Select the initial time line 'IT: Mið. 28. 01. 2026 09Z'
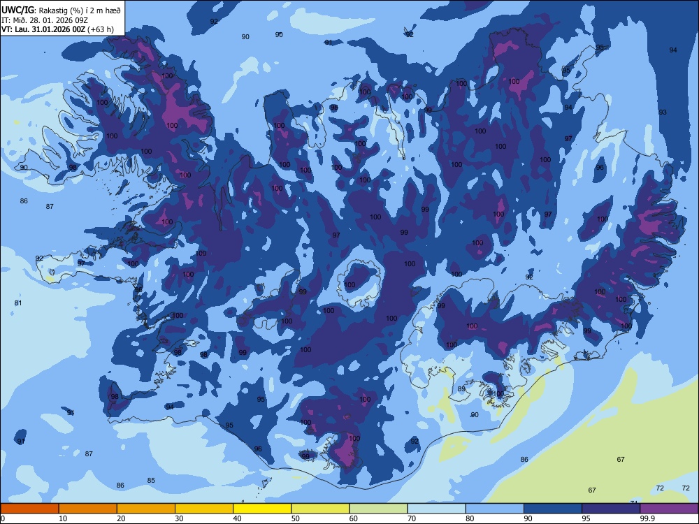 pyautogui.click(x=45, y=20)
